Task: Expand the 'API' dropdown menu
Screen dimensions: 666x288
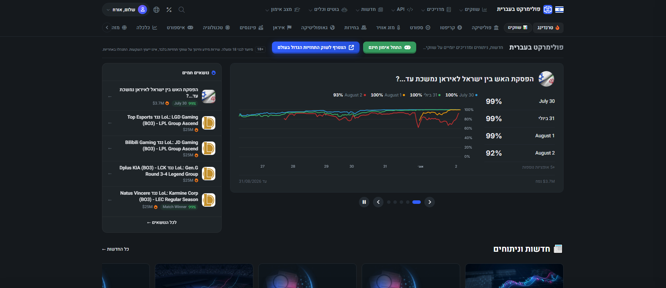Action: point(402,10)
